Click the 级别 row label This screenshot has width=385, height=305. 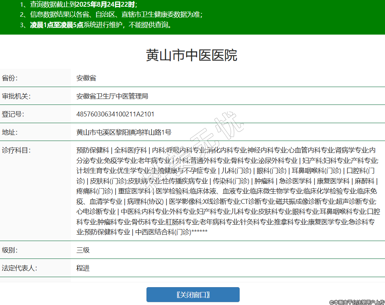(x=10, y=250)
